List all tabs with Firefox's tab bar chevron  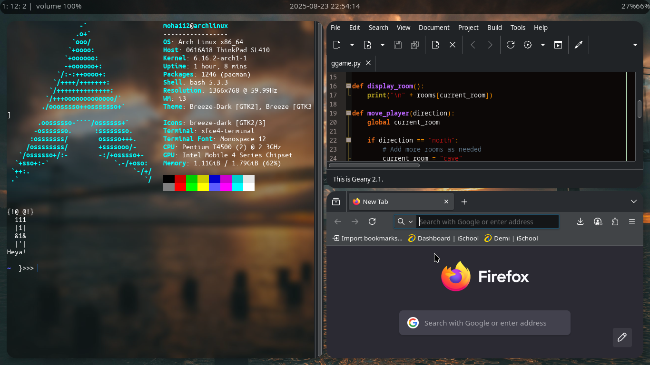pos(634,202)
